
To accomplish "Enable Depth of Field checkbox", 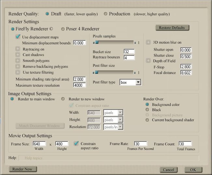I will click(x=148, y=61).
